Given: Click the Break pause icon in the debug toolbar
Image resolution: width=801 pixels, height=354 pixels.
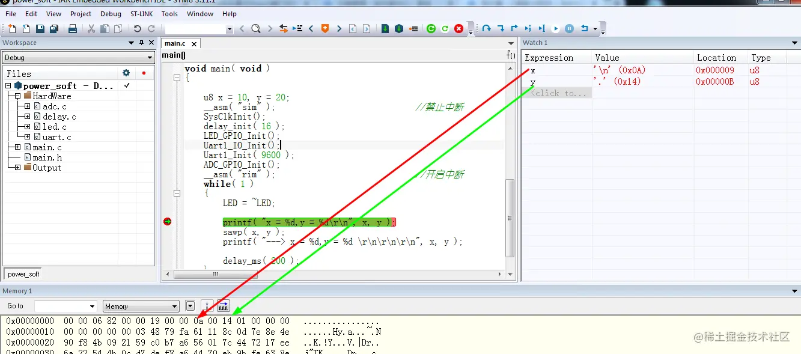Looking at the screenshot, I should (569, 29).
